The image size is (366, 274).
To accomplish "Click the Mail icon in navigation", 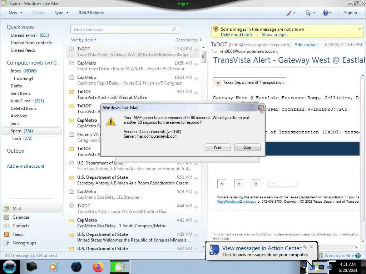I will click(x=6, y=208).
